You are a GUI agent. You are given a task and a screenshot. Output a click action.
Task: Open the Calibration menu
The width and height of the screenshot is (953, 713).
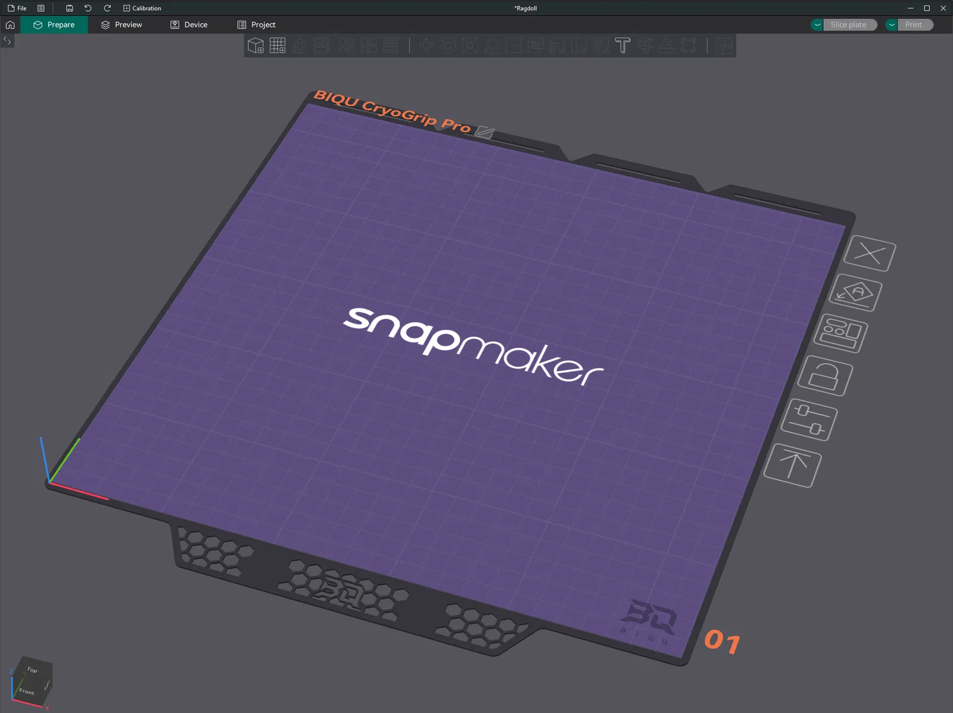click(x=142, y=8)
